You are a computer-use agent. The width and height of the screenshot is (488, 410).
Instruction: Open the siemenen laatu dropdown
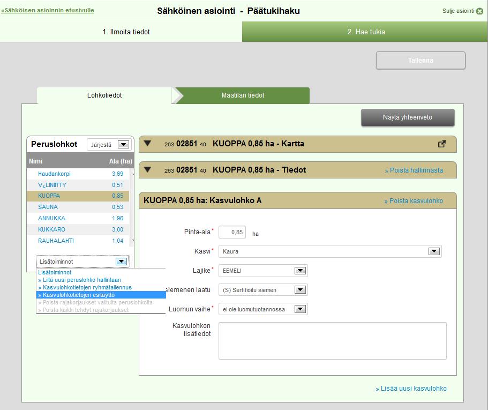click(x=263, y=290)
